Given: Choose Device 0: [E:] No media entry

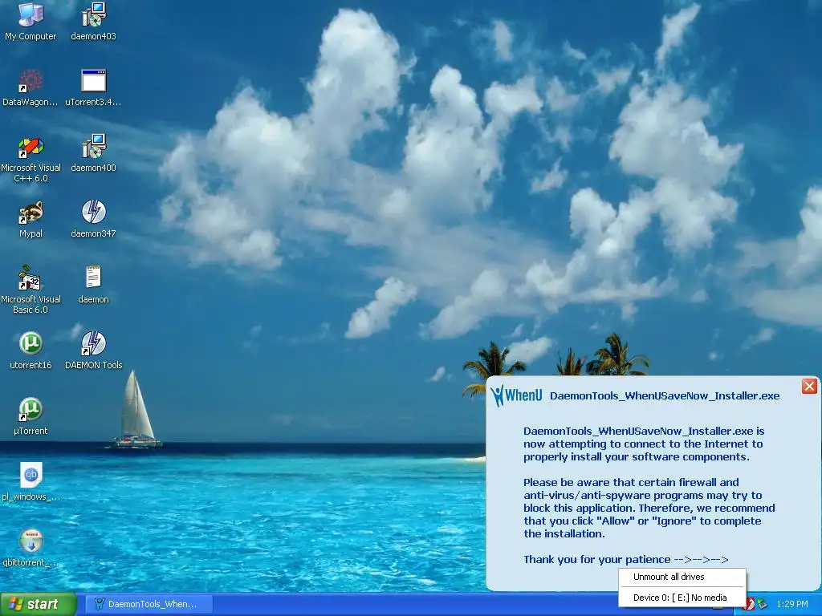Looking at the screenshot, I should (682, 598).
